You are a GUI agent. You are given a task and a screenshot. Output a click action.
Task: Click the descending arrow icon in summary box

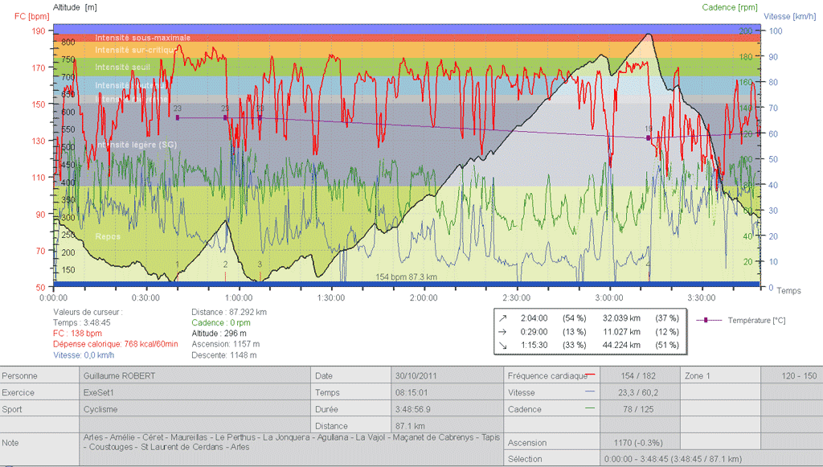(x=503, y=345)
